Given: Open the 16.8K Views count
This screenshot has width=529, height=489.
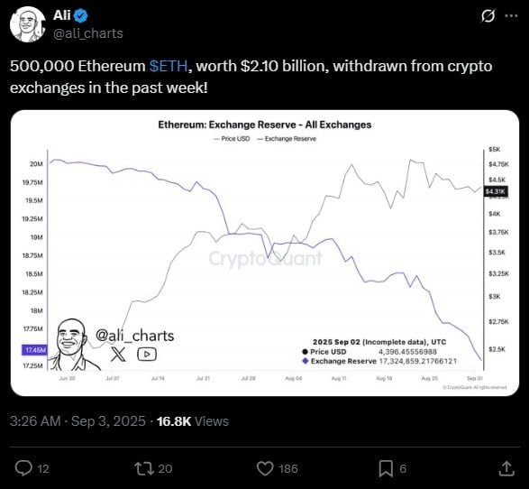Looking at the screenshot, I should tap(193, 421).
